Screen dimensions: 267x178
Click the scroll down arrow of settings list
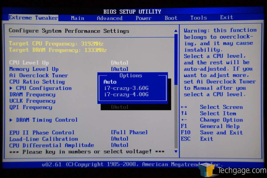176,151
